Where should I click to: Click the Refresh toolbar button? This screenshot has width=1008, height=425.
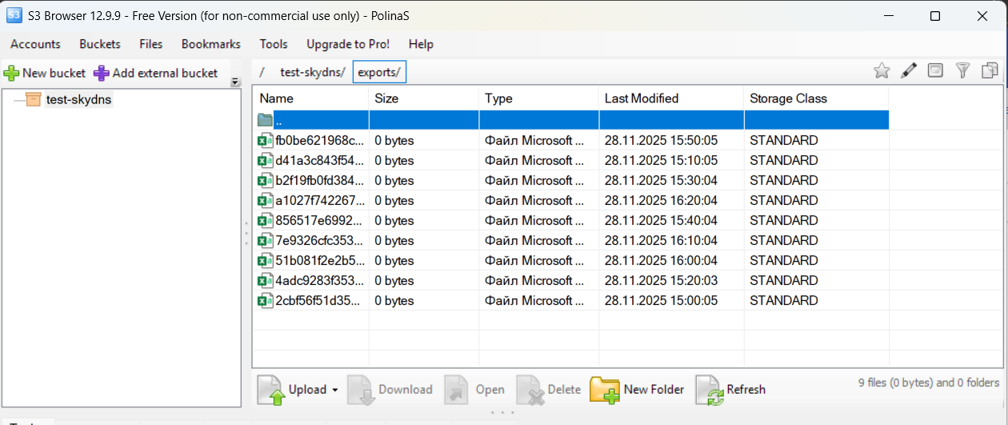pos(731,390)
